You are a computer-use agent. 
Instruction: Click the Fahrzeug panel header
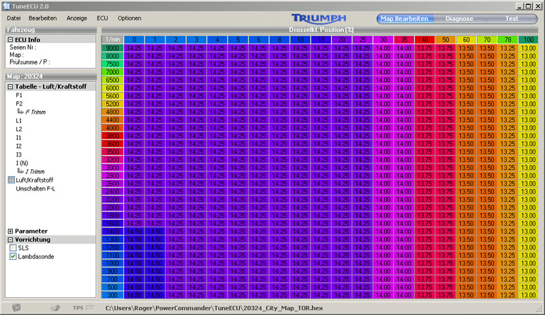50,30
